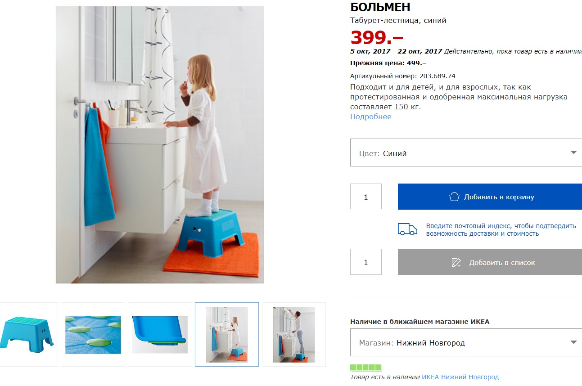Screen dimensions: 582x386
Task: Click Добавить в список button
Action: click(x=490, y=262)
